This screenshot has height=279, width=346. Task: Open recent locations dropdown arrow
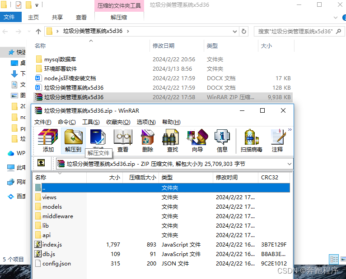click(x=29, y=32)
